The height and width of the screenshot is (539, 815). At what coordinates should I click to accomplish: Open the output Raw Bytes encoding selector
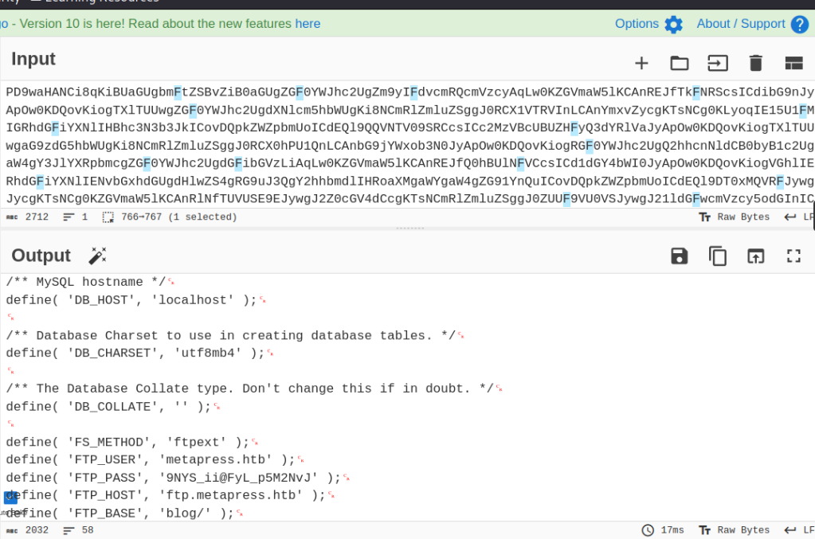tap(734, 530)
